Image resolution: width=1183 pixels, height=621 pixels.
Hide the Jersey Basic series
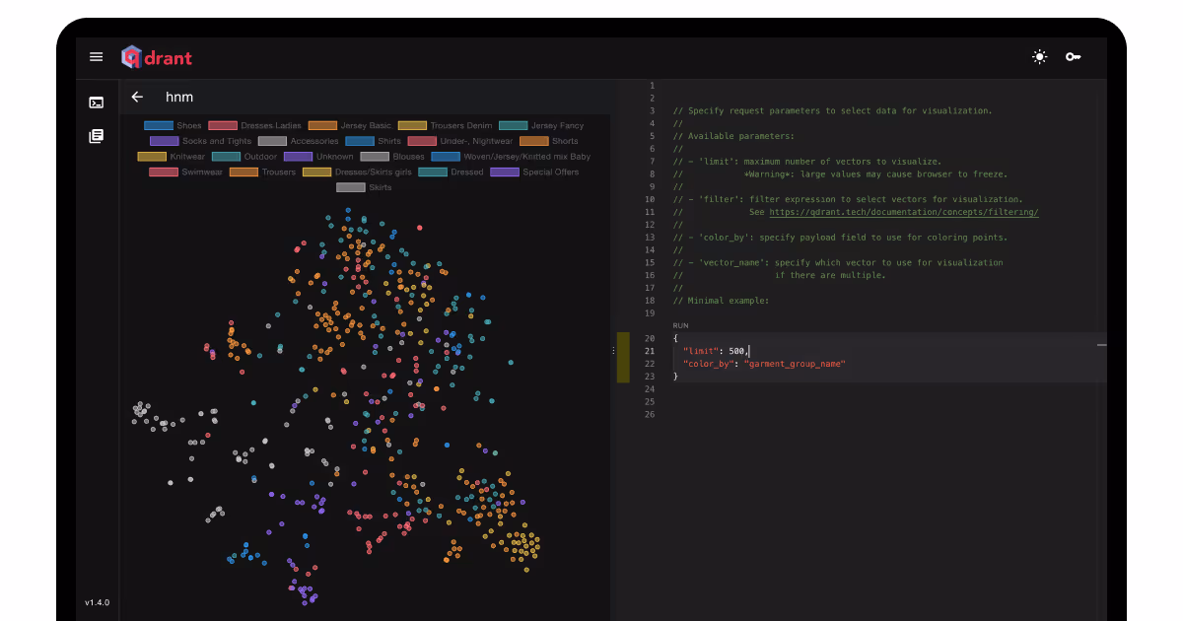[x=350, y=125]
